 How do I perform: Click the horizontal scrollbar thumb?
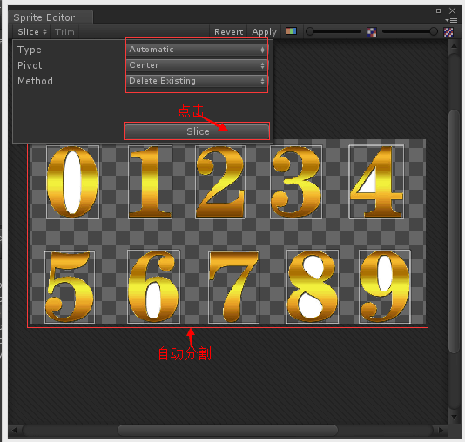[x=227, y=430]
